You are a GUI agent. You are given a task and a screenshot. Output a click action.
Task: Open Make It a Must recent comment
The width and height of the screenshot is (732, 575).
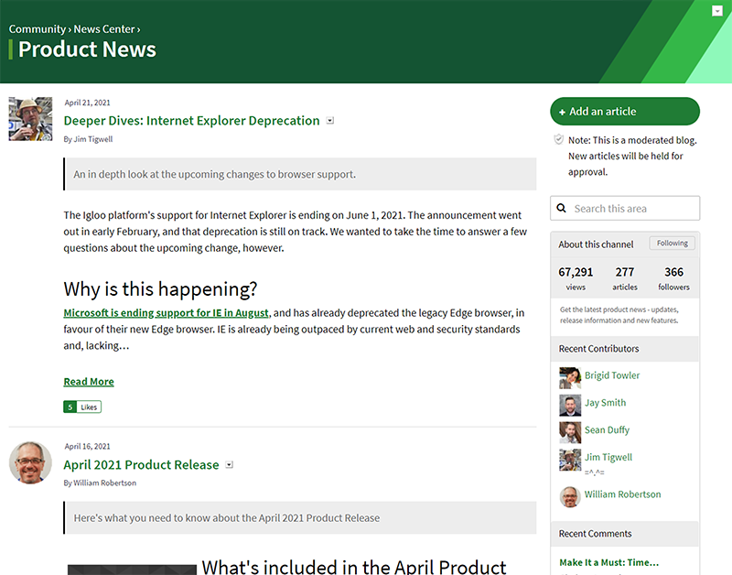point(608,562)
